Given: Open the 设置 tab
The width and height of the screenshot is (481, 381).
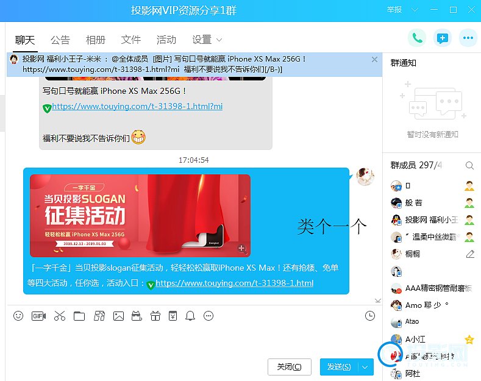Looking at the screenshot, I should pos(202,40).
